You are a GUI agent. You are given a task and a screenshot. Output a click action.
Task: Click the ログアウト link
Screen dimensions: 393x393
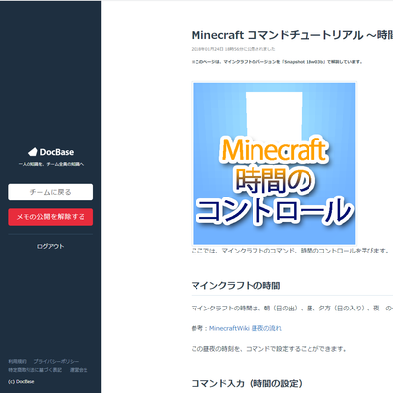51,246
